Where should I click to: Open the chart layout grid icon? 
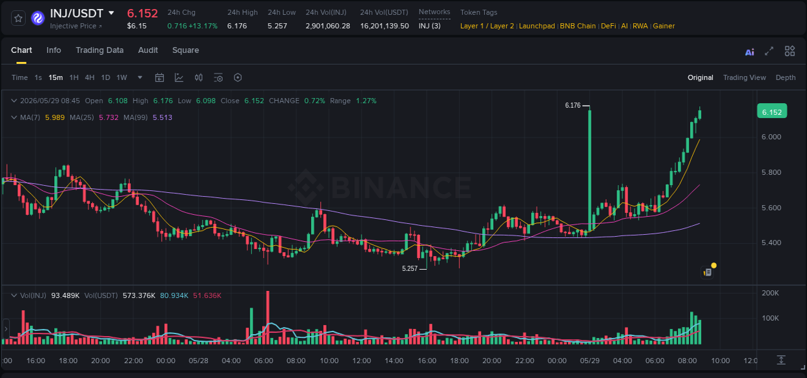tap(790, 51)
